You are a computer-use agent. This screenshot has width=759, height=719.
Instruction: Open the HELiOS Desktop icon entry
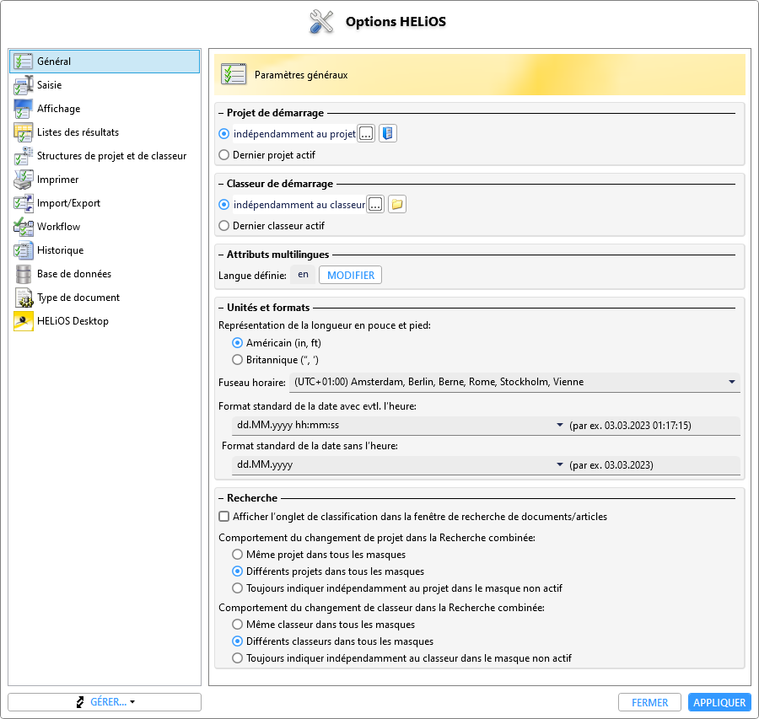coord(24,321)
